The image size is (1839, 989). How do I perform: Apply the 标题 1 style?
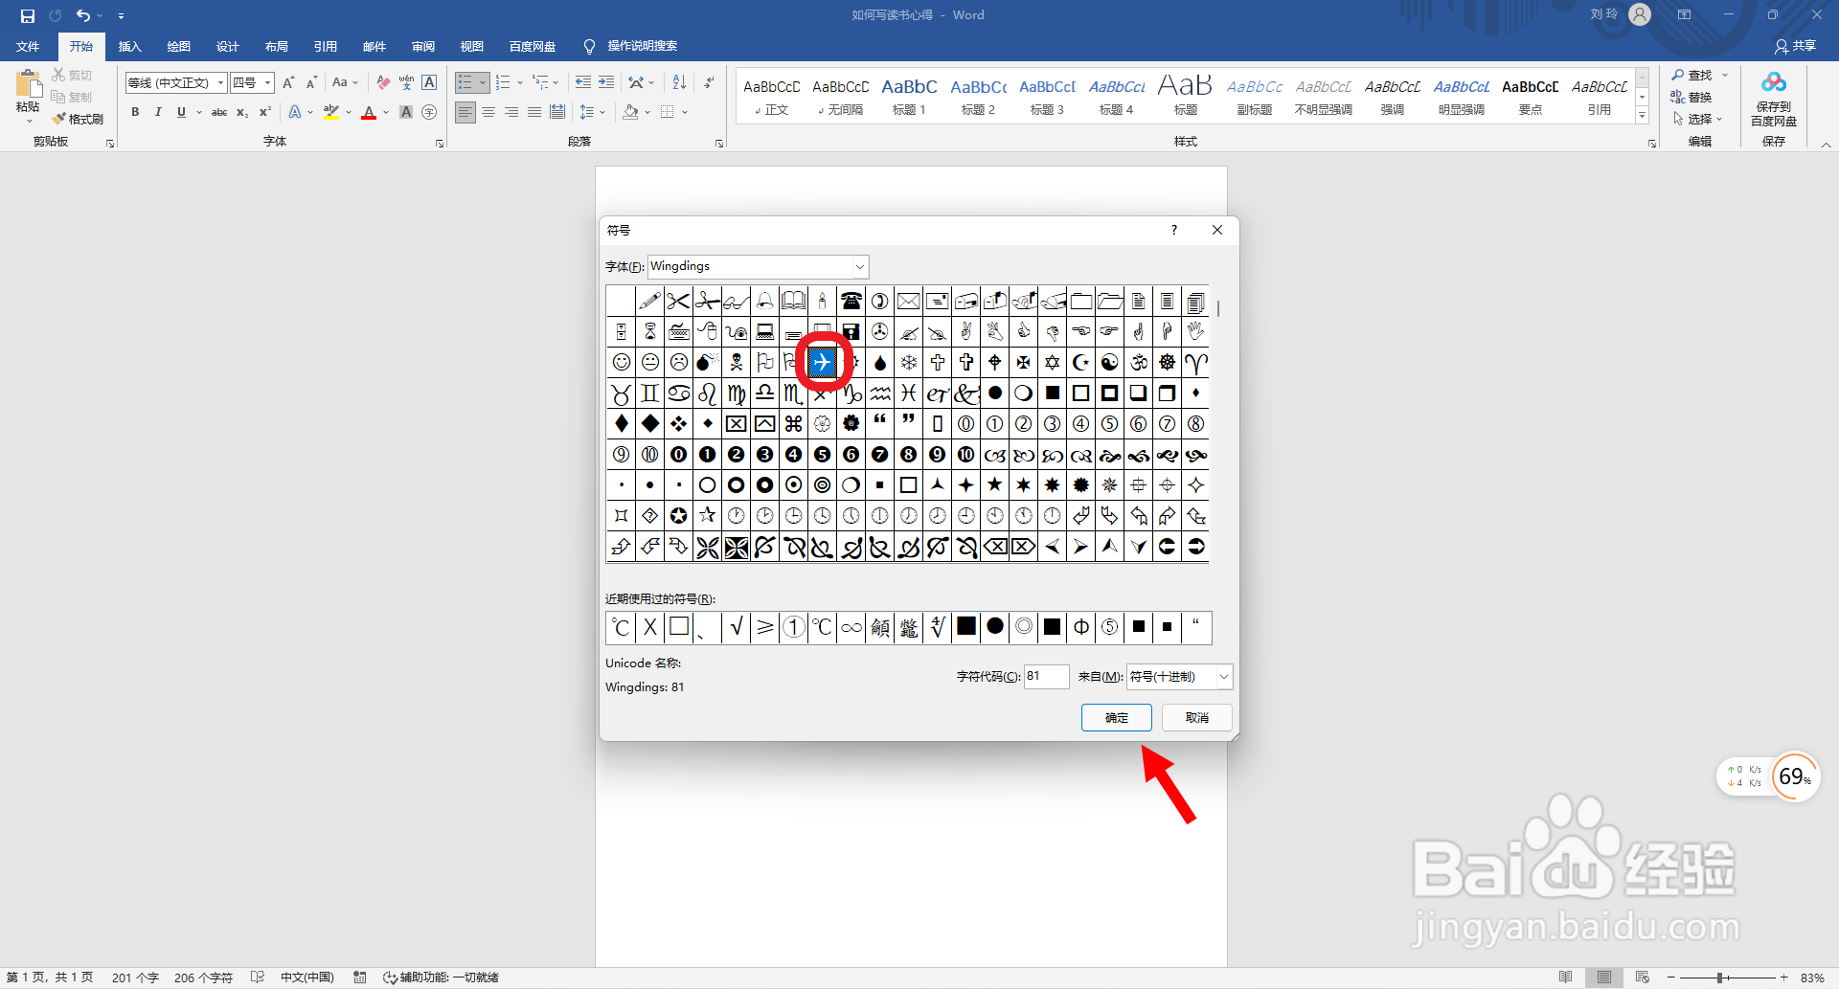(x=909, y=96)
